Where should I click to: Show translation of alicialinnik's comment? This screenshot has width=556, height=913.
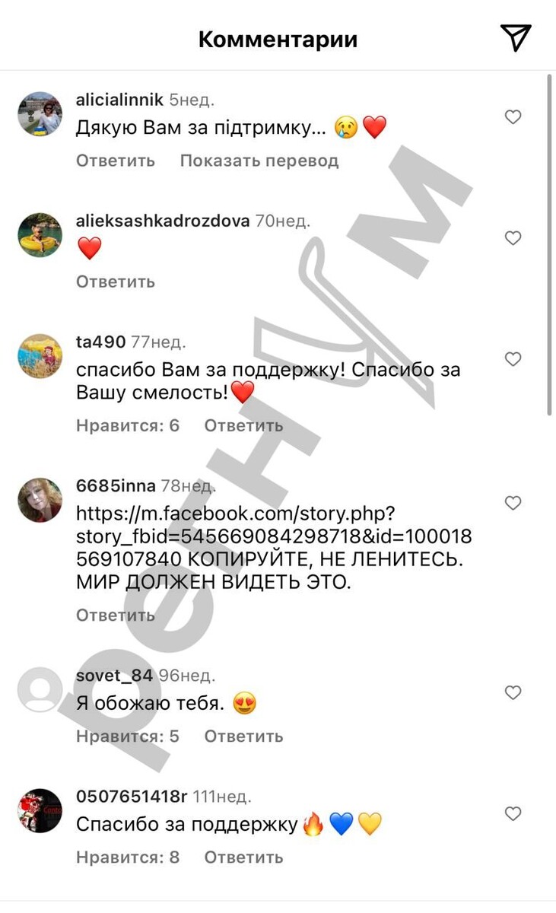259,161
